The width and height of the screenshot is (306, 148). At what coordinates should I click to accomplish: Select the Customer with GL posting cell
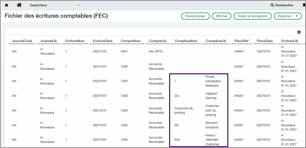(x=212, y=110)
